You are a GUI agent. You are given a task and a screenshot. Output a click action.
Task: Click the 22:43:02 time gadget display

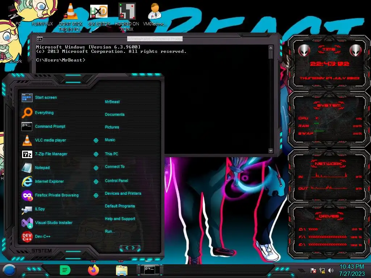(x=329, y=64)
